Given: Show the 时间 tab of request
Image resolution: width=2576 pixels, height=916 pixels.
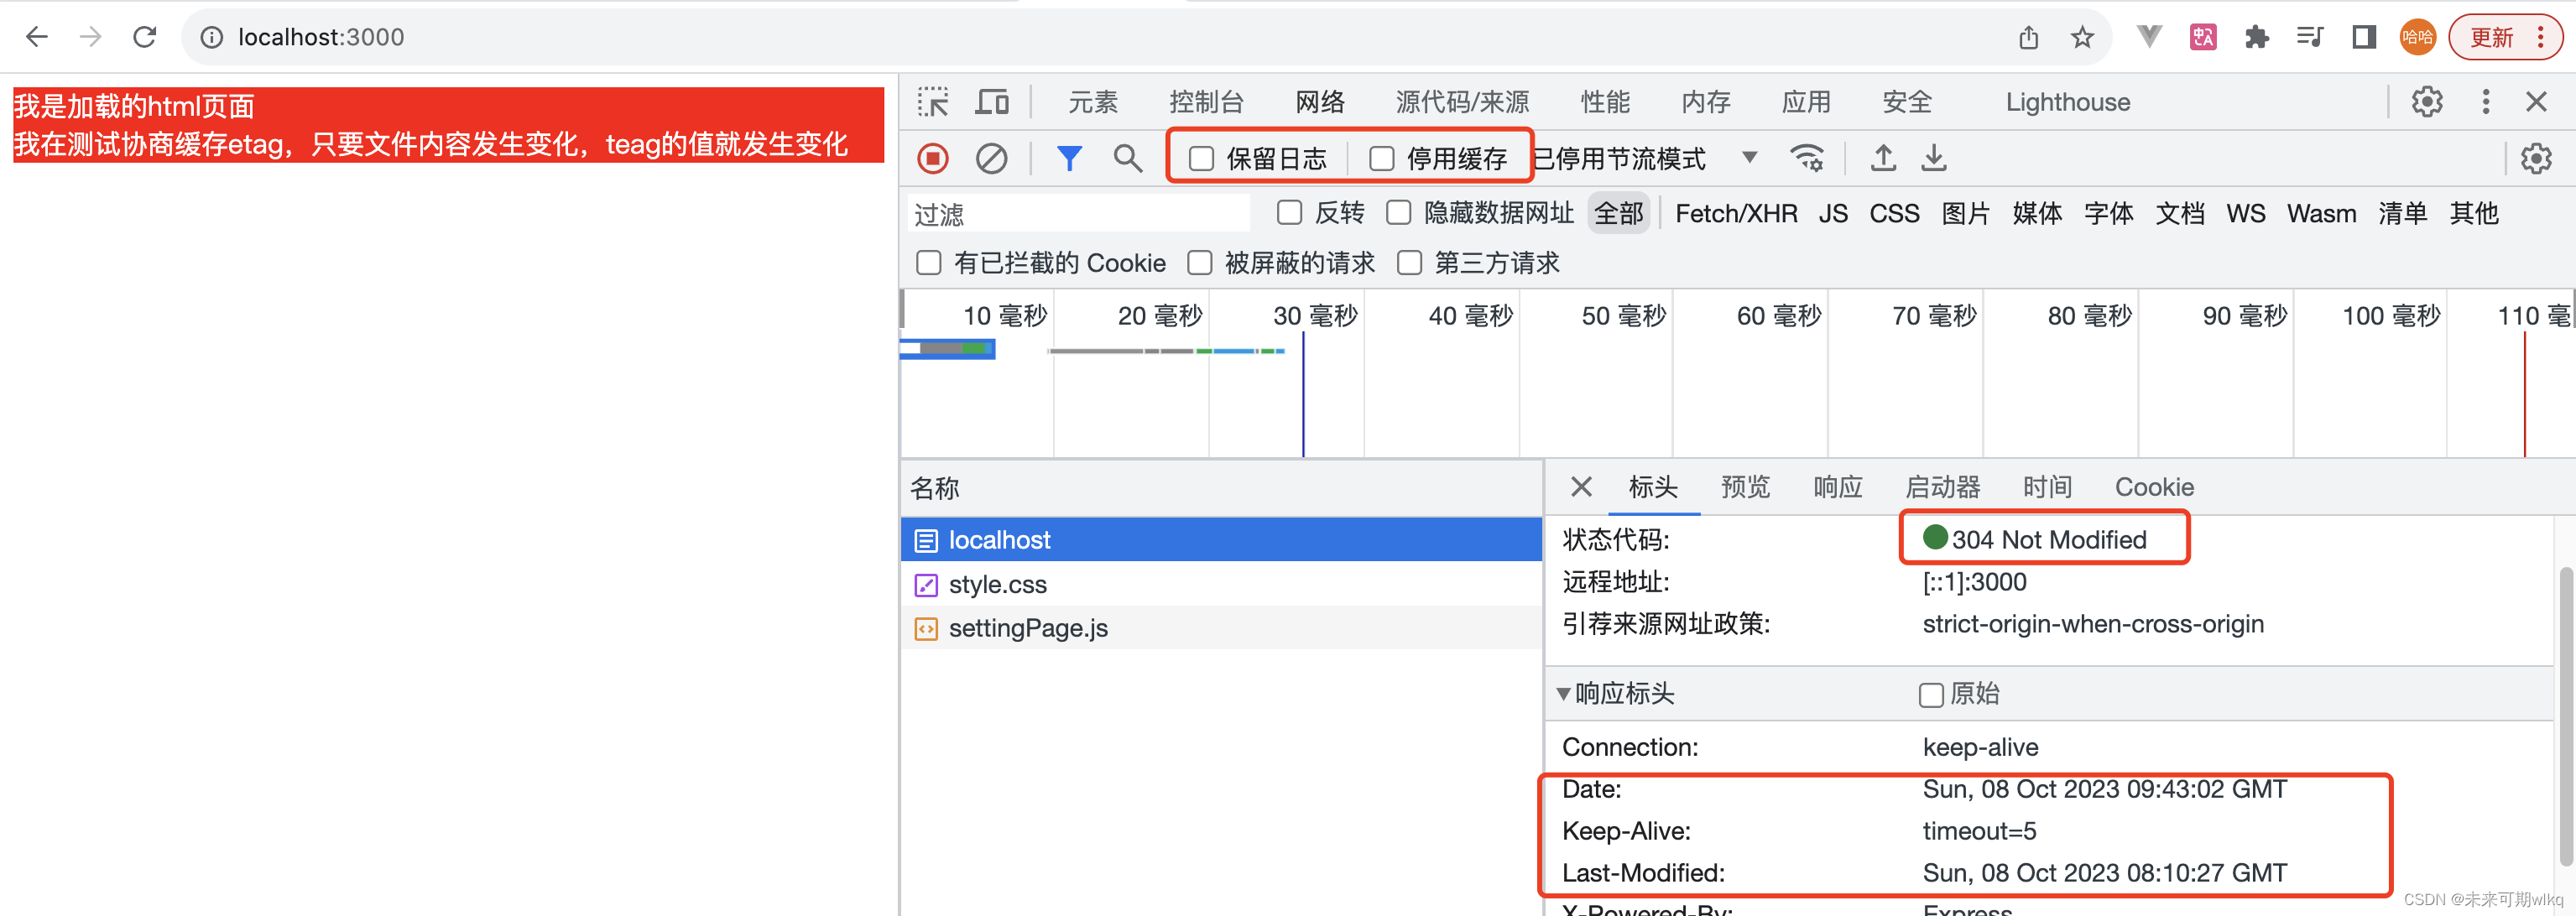Looking at the screenshot, I should point(2047,487).
